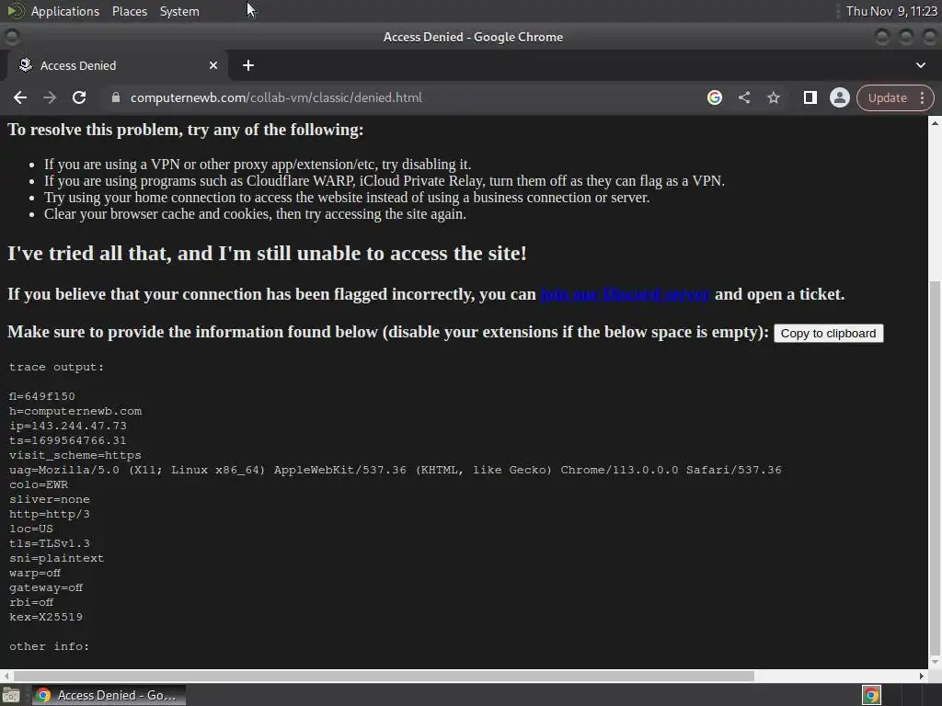Click scroll-up arrow of page scrollbar

click(935, 122)
